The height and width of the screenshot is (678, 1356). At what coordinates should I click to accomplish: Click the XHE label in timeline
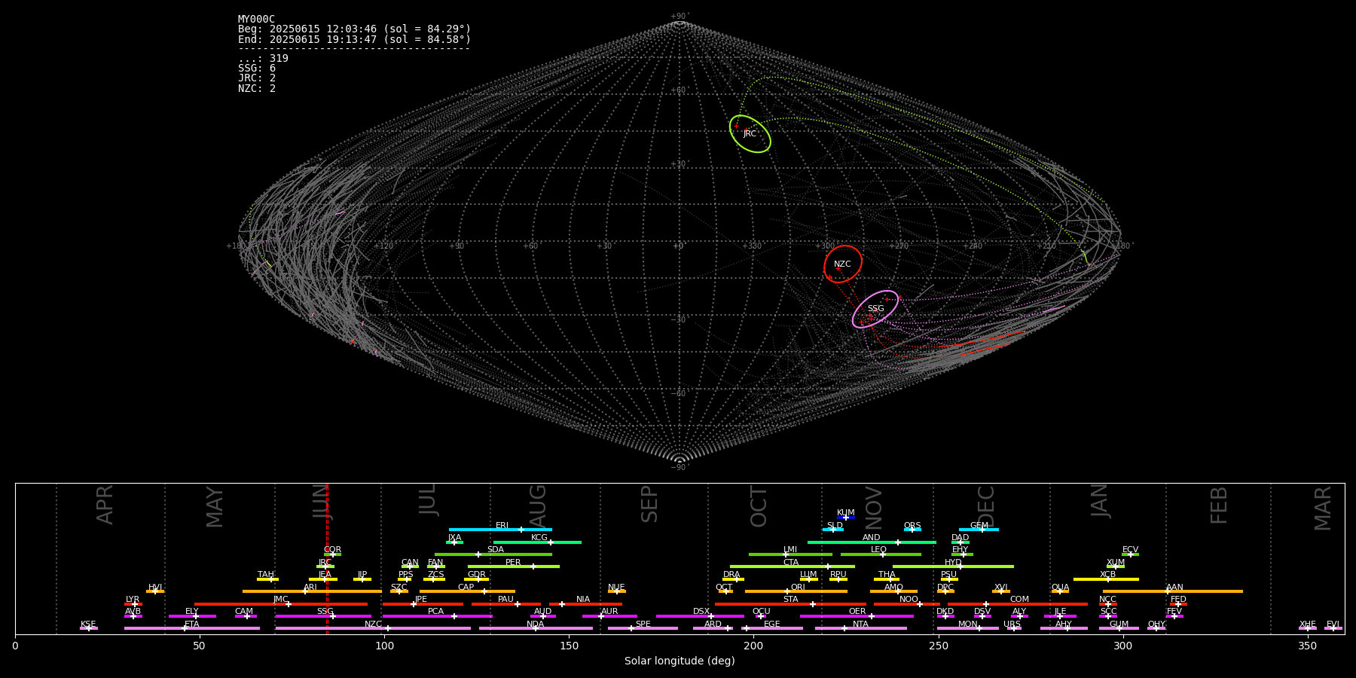click(x=1308, y=625)
